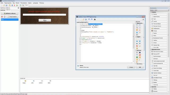This screenshot has height=95, width=170.
Task: Click the code editor horizontal scrollbar
Action: pyautogui.click(x=105, y=63)
